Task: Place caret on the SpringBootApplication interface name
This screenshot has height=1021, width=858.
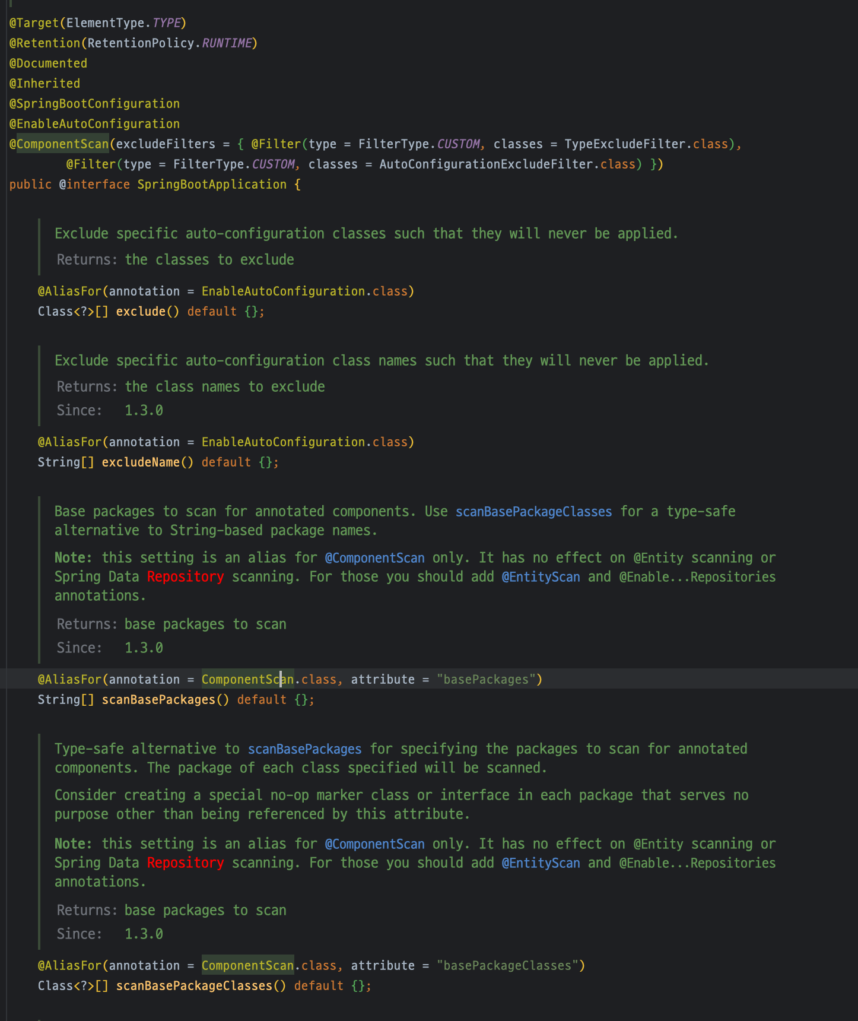Action: tap(212, 185)
